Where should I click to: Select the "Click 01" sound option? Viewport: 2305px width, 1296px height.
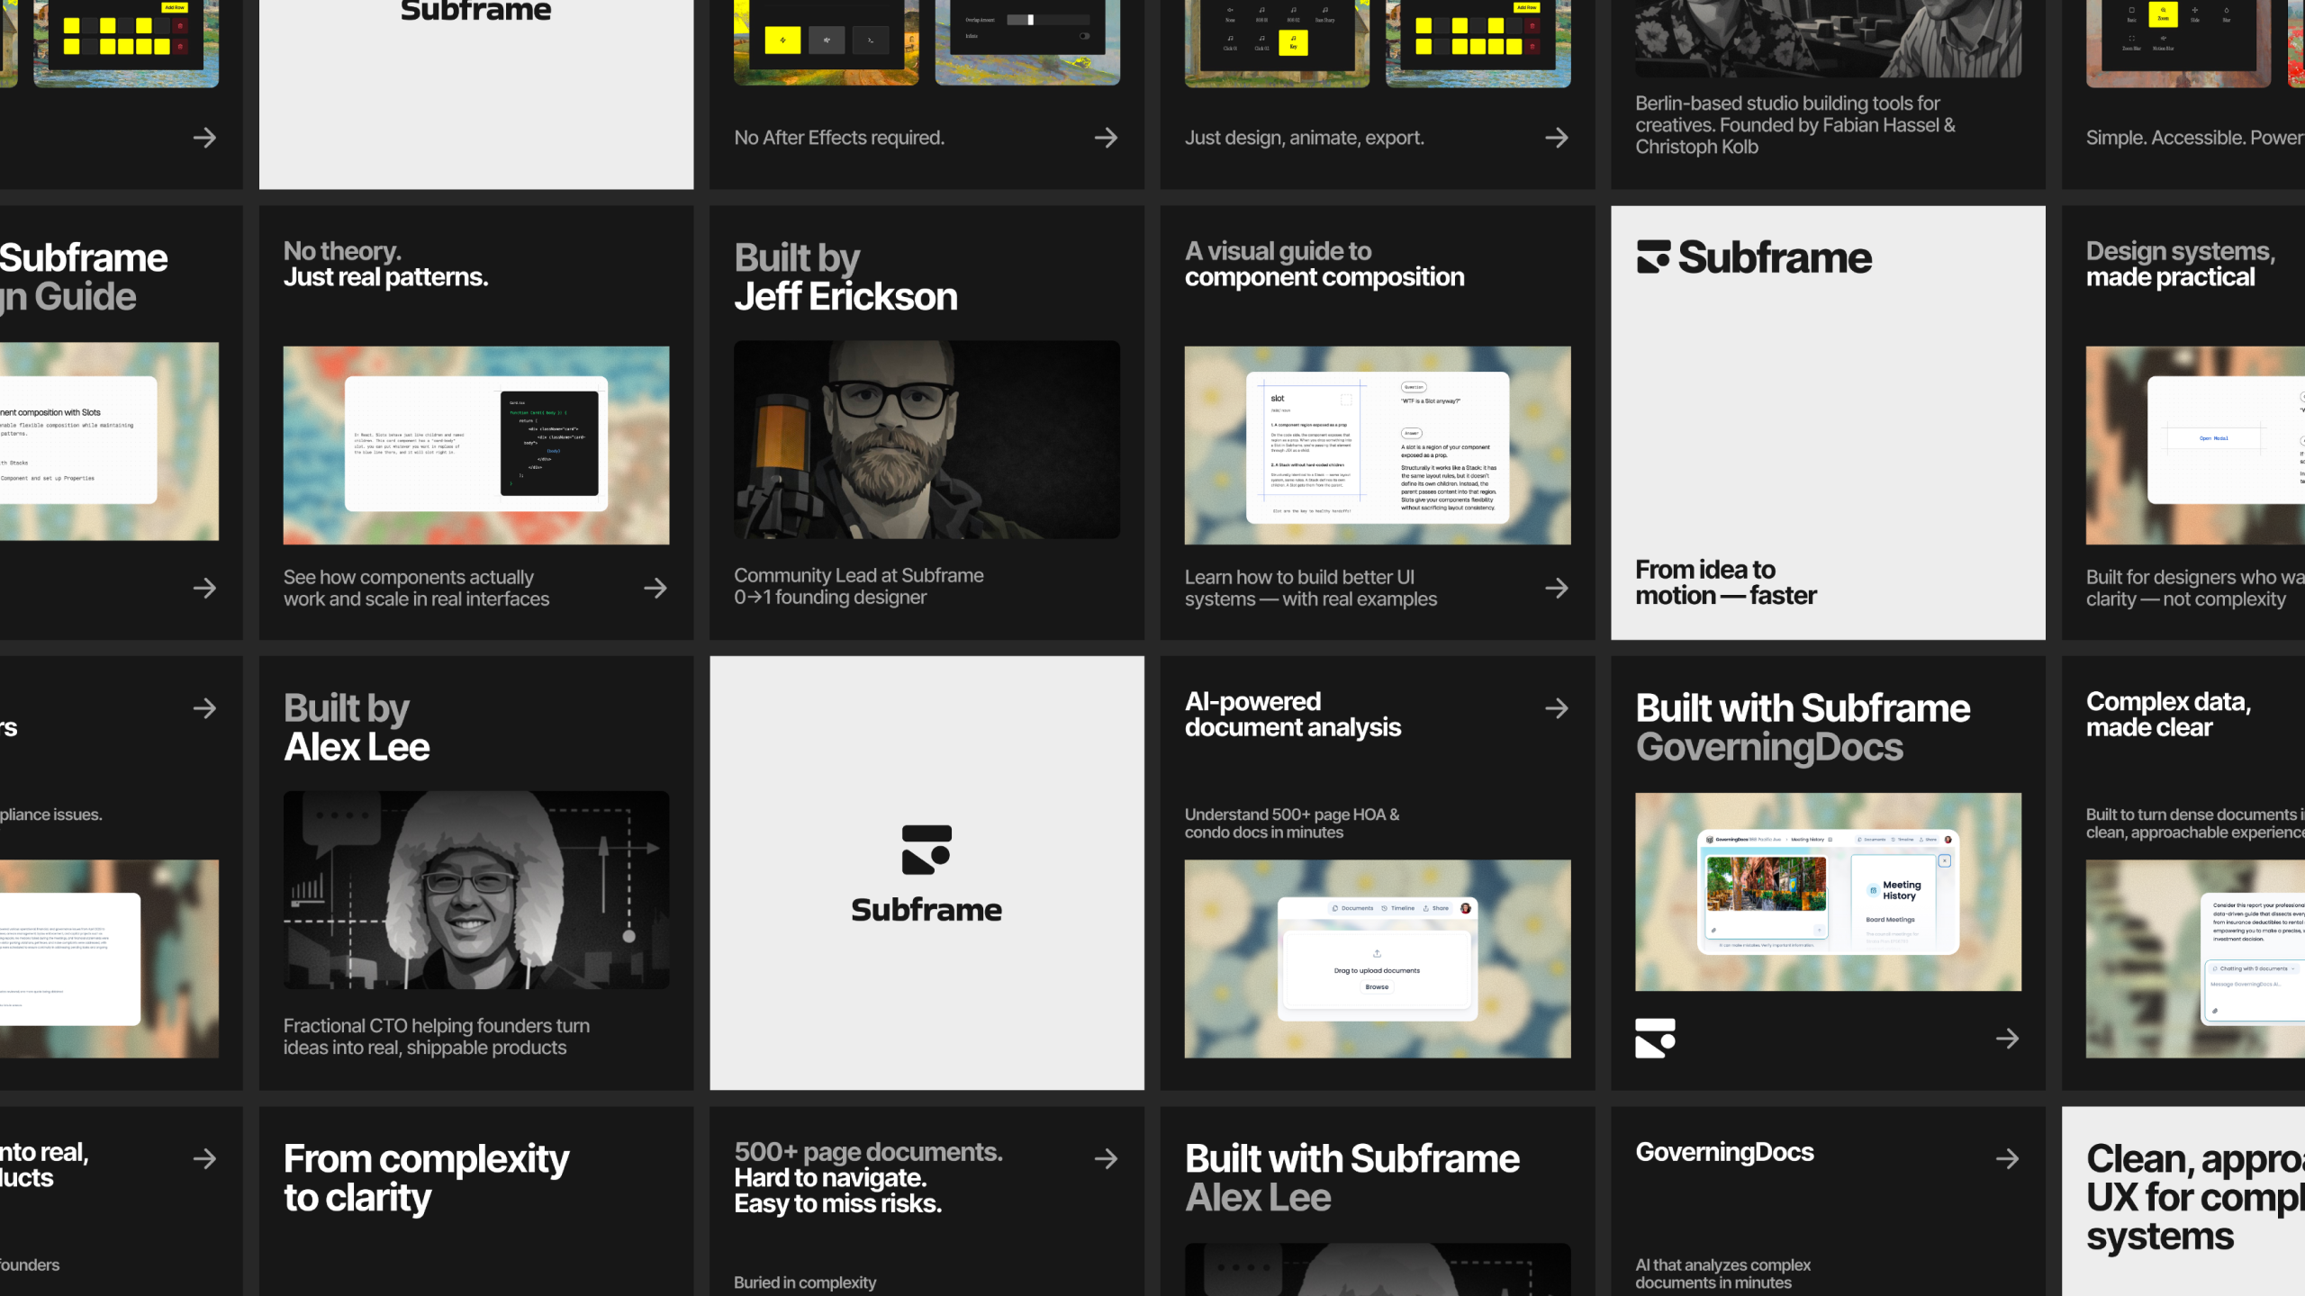[x=1230, y=42]
